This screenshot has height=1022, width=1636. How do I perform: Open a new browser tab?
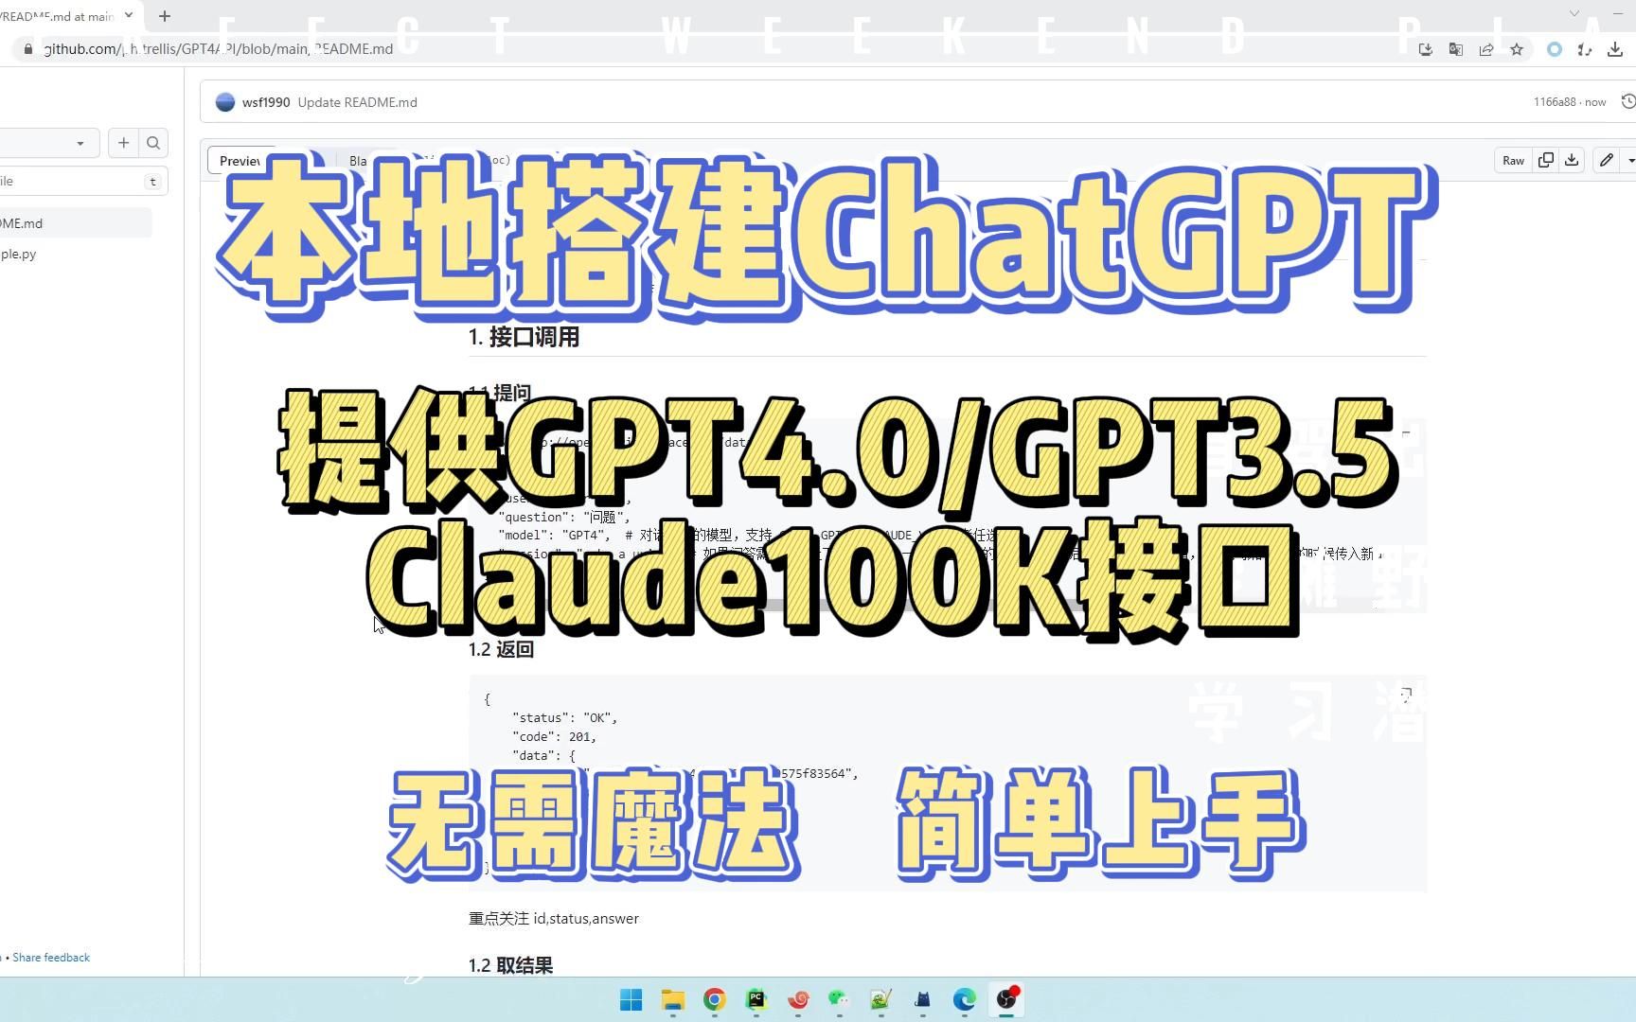click(x=165, y=15)
